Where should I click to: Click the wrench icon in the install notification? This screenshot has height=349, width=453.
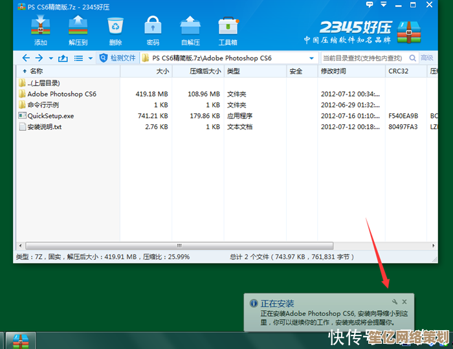394,302
